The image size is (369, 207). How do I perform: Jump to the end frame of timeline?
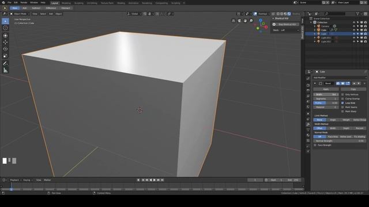[x=162, y=180]
